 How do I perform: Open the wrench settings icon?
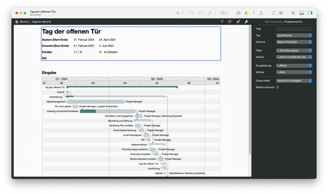(246, 21)
